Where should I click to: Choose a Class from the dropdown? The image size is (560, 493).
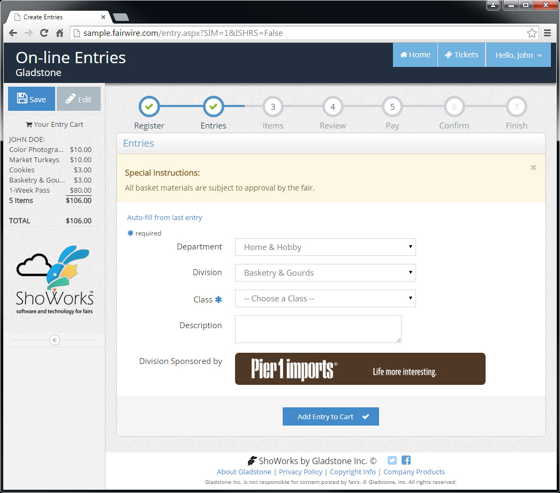(x=325, y=299)
